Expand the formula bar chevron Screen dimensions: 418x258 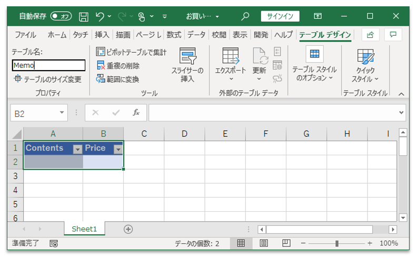pyautogui.click(x=401, y=113)
